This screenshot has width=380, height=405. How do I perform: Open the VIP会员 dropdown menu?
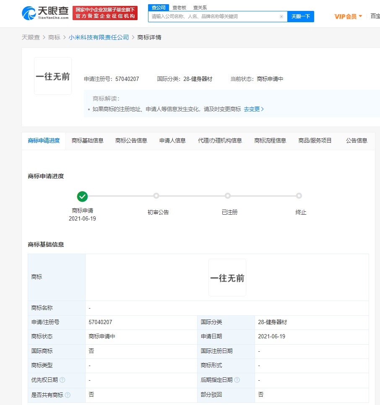tap(348, 16)
